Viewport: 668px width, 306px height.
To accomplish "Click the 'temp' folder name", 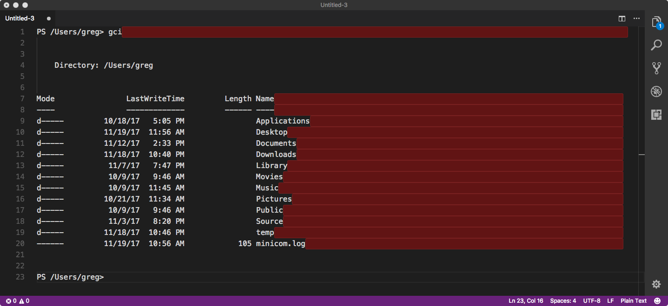I will pyautogui.click(x=265, y=233).
